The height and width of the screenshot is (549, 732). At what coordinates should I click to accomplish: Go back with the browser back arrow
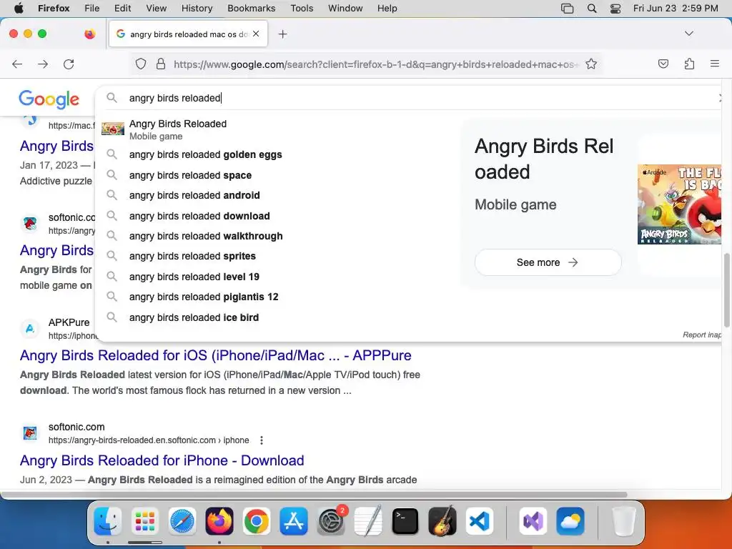click(x=17, y=64)
